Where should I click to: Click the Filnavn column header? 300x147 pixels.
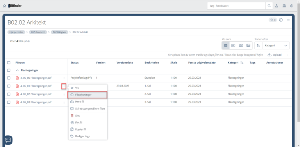coord(20,63)
